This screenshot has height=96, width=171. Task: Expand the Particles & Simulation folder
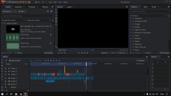tap(131, 33)
